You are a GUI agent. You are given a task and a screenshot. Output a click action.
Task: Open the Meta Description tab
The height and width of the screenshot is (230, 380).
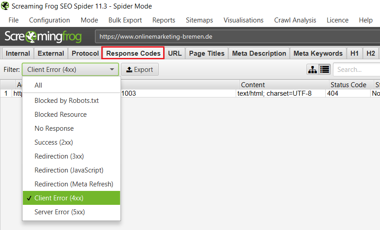[x=259, y=53]
